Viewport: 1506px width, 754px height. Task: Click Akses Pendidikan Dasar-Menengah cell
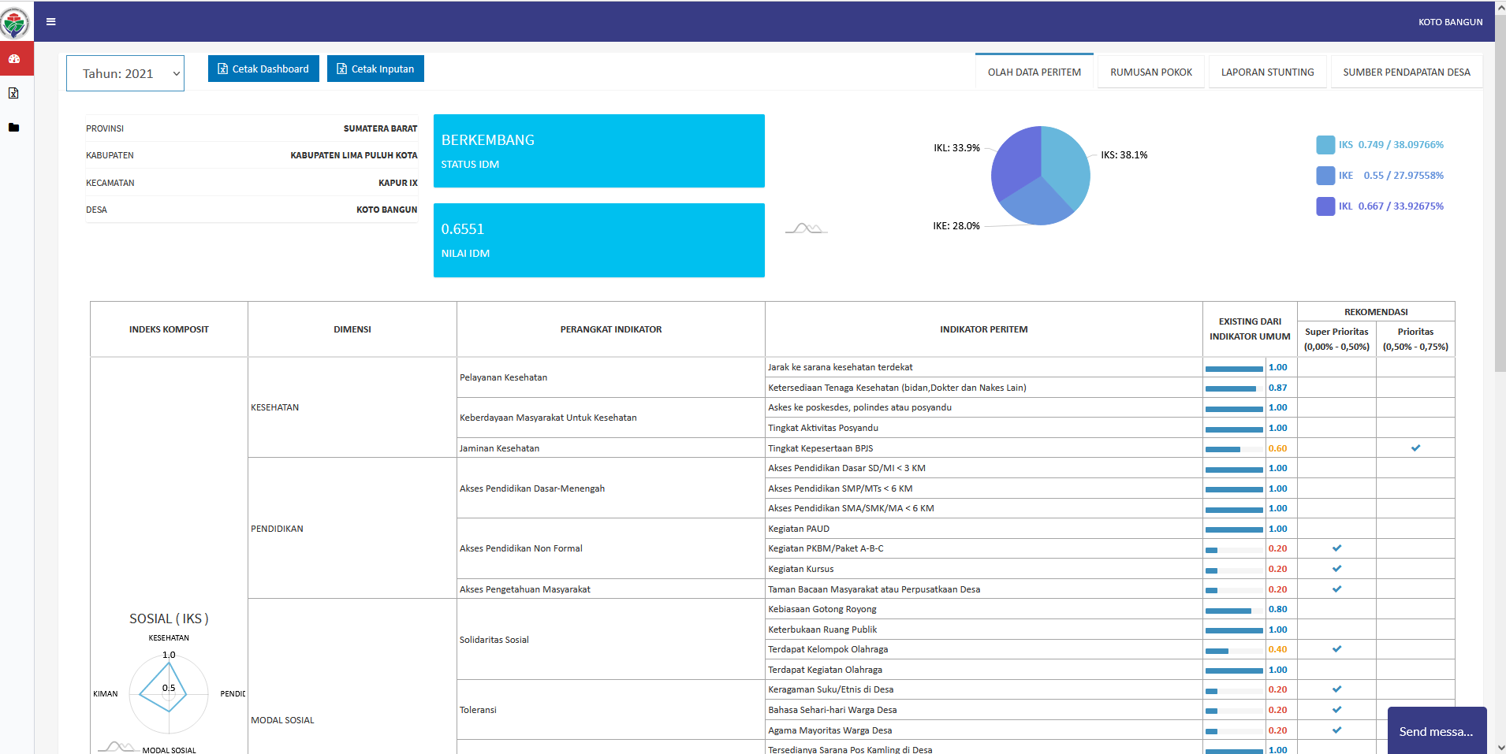click(x=611, y=488)
